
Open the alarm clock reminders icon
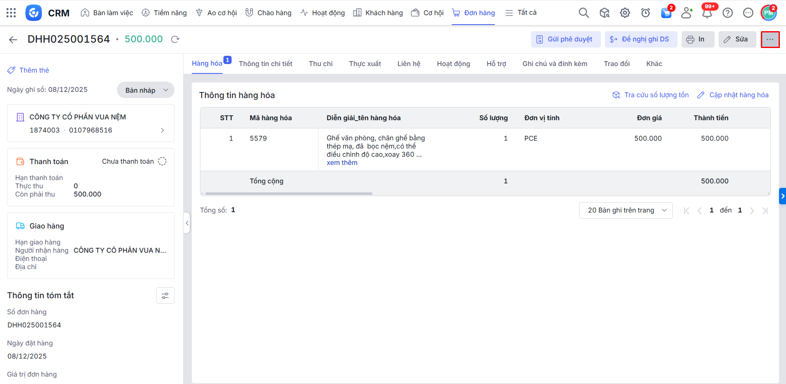tap(645, 13)
